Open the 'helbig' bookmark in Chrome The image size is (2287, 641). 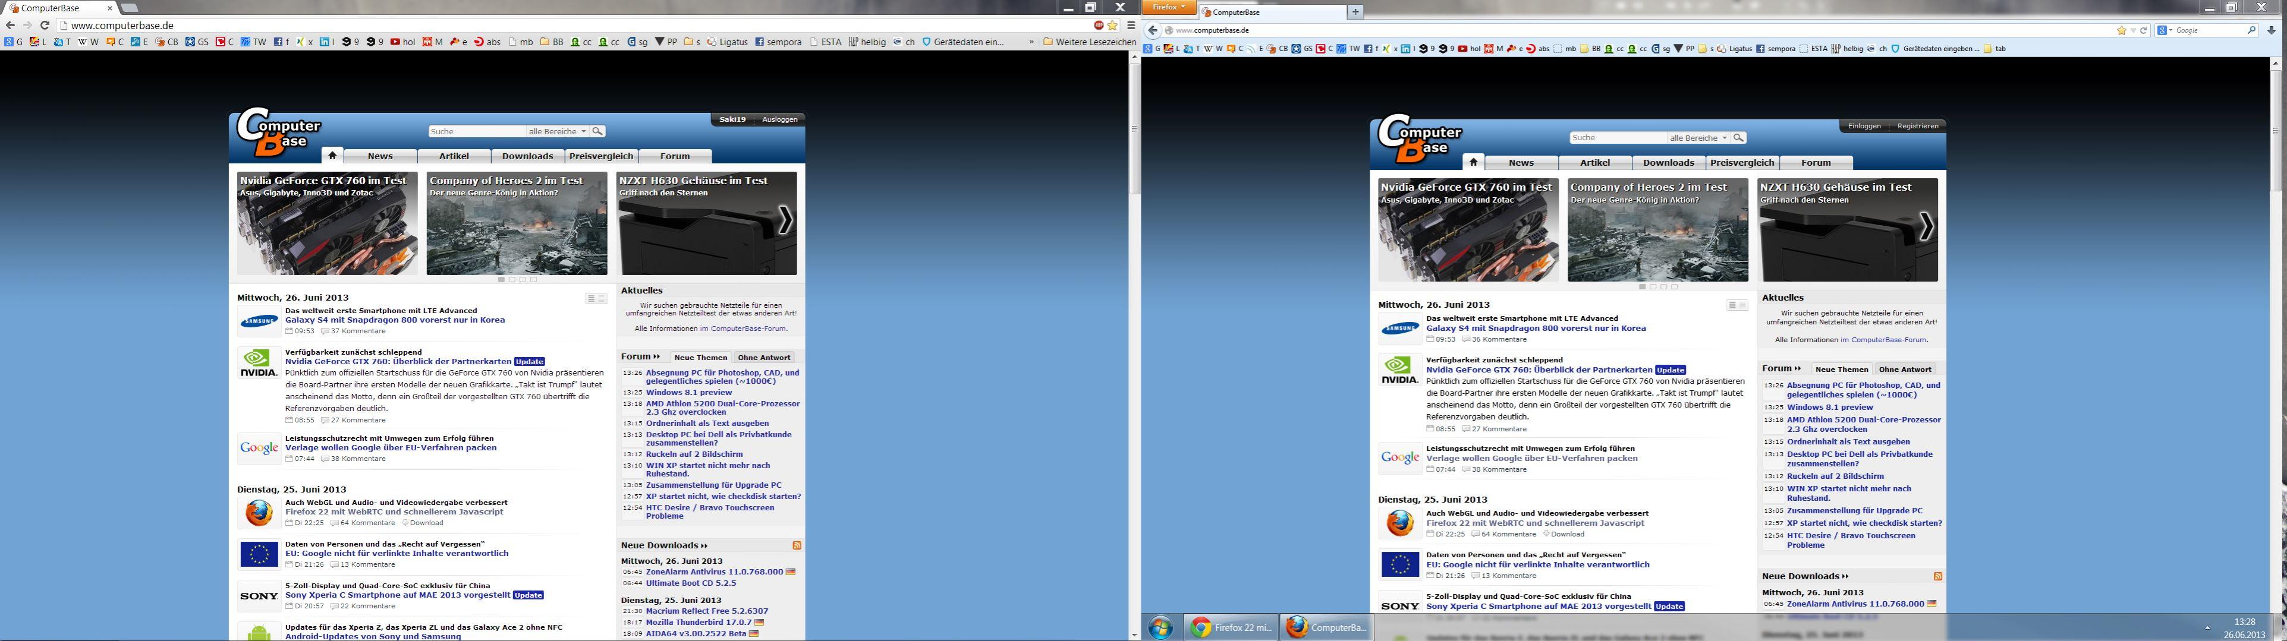(x=867, y=42)
